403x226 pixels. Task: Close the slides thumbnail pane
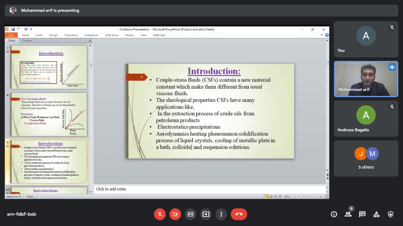coord(90,41)
